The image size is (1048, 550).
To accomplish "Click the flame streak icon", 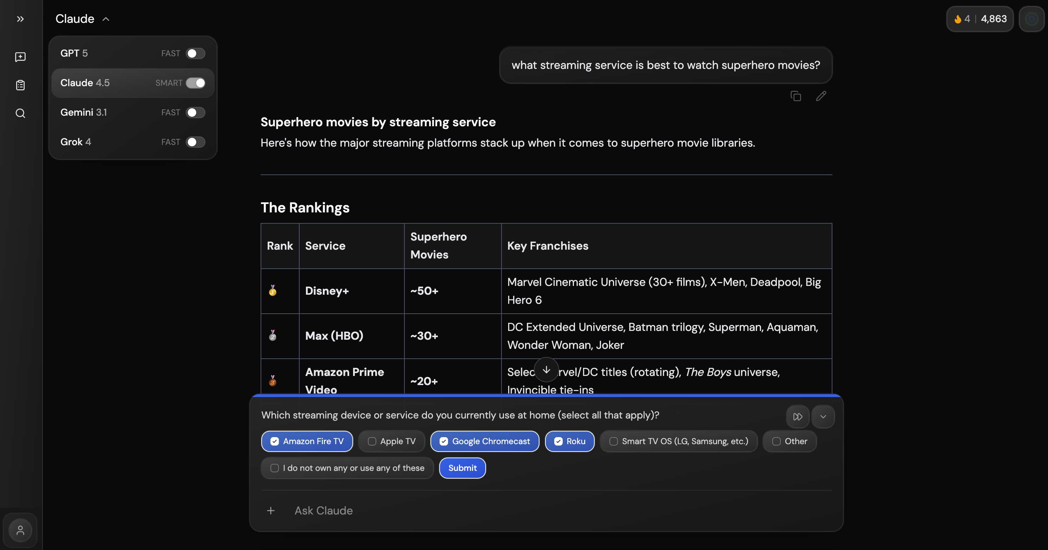I will 958,19.
